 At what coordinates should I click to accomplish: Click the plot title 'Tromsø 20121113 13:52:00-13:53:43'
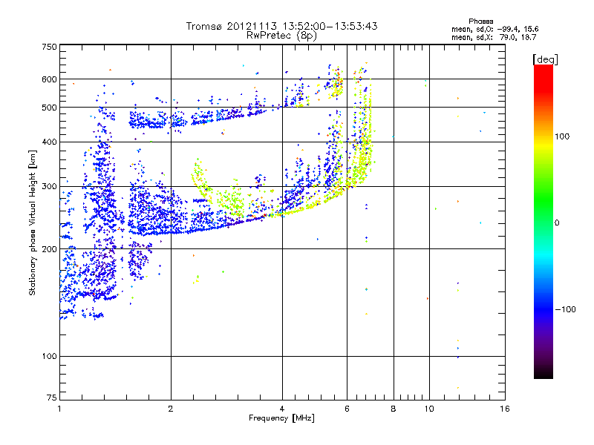tap(281, 26)
